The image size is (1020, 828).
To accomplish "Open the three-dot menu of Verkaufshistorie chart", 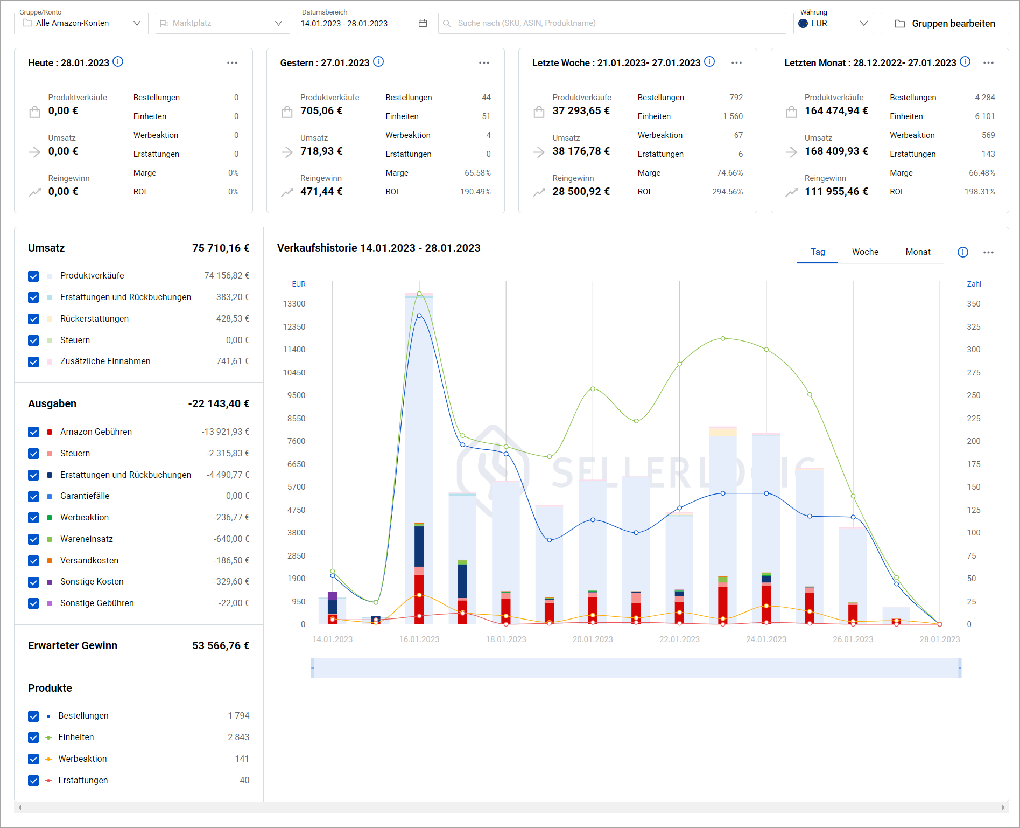I will point(989,252).
